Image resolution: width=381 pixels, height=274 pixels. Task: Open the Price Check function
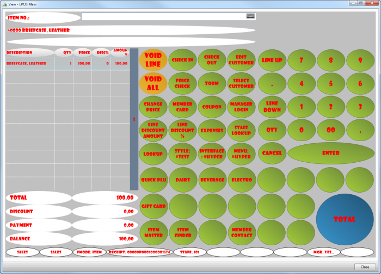click(182, 84)
